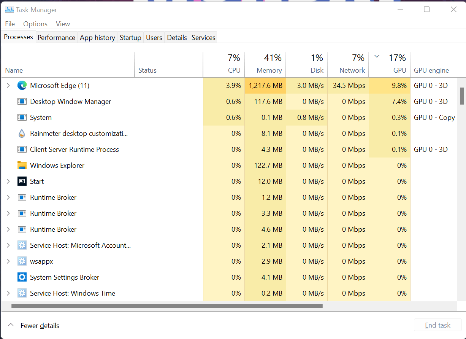Image resolution: width=466 pixels, height=339 pixels.
Task: Click the "GPU 0 - Copy" engine cell
Action: tap(434, 118)
